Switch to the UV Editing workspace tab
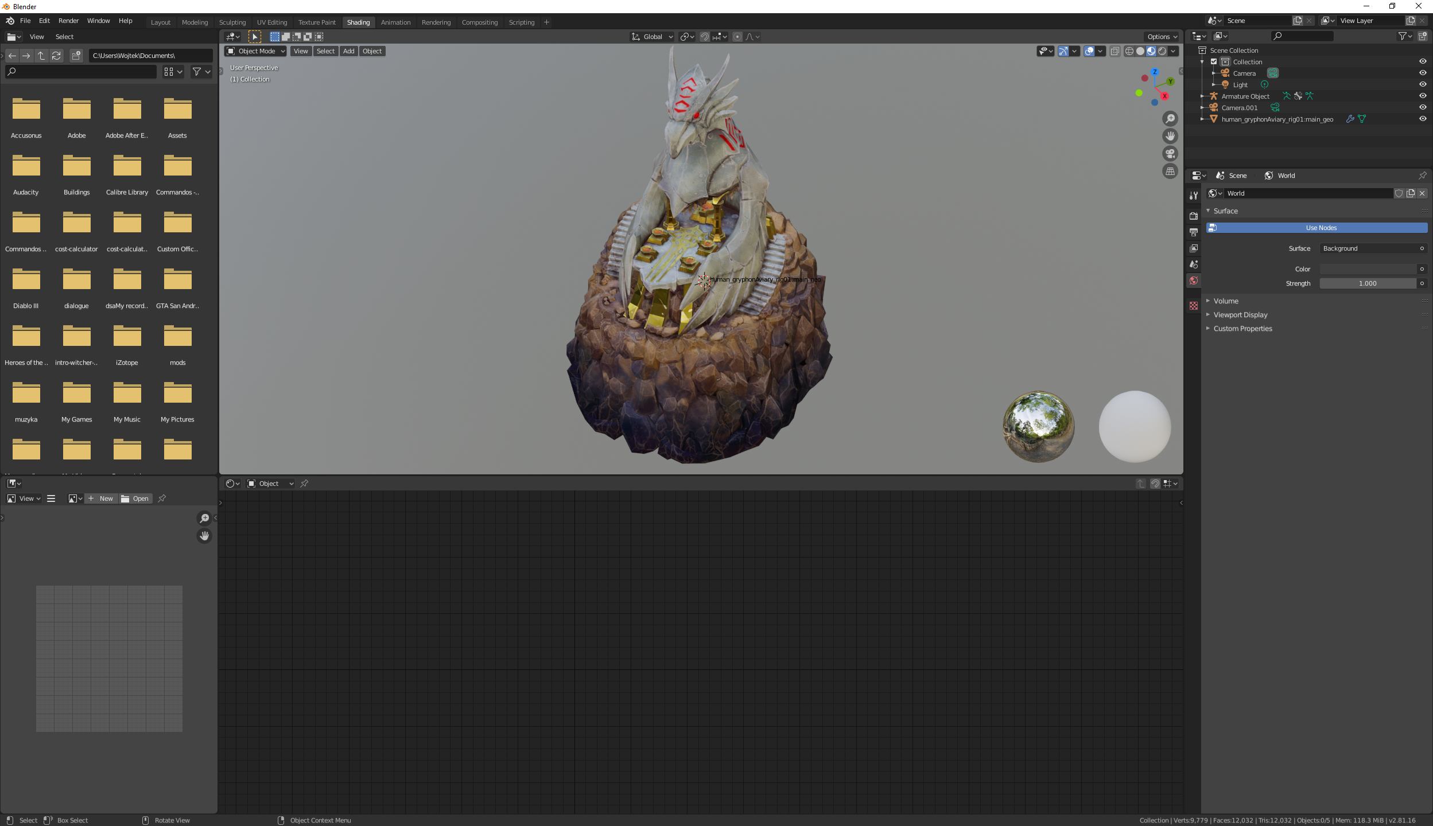The height and width of the screenshot is (826, 1433). (x=272, y=22)
